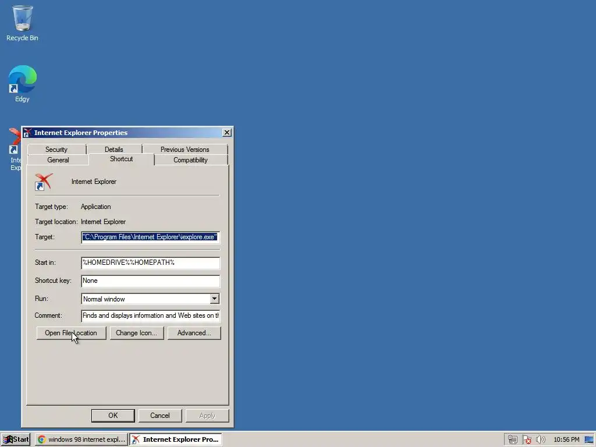This screenshot has height=447, width=596.
Task: Click the Show Desktop icon in the tray
Action: pos(589,439)
